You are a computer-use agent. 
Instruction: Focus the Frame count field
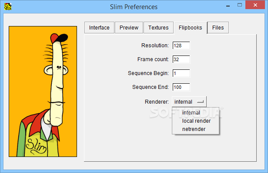[181, 59]
